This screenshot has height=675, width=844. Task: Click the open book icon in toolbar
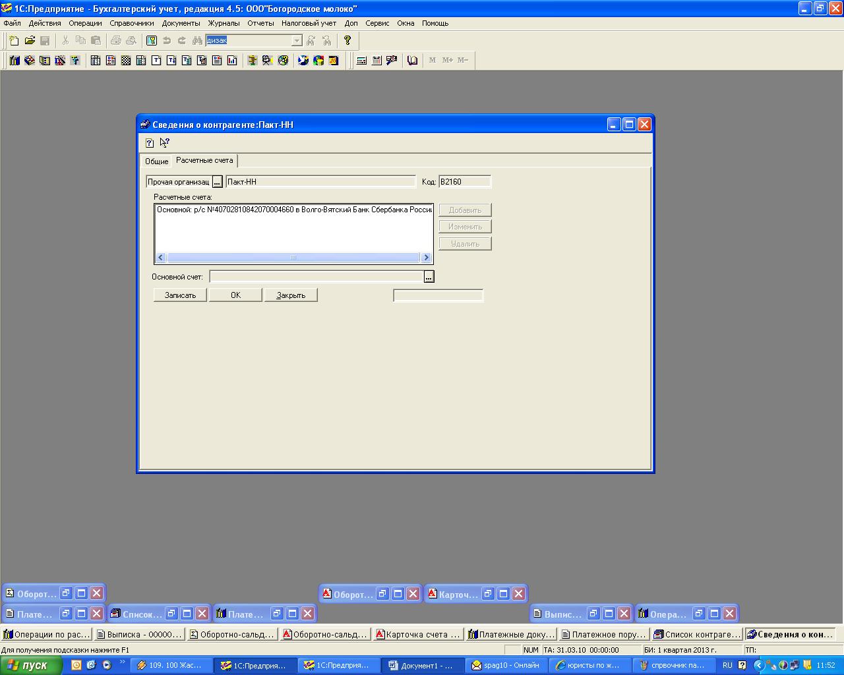(x=412, y=61)
